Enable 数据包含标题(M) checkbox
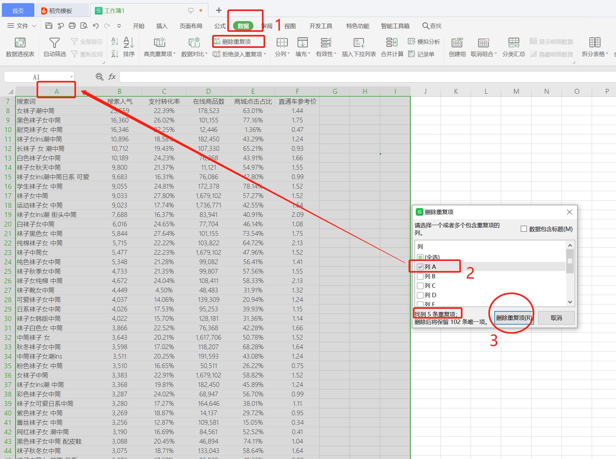The image size is (616, 459). point(524,229)
